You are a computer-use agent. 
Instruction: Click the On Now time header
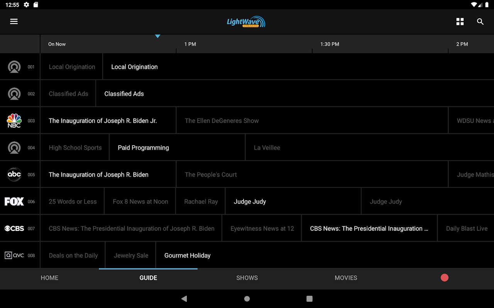pyautogui.click(x=57, y=44)
